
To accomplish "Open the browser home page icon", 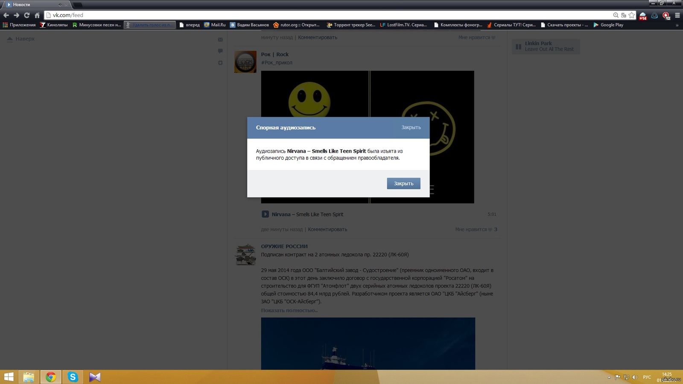I will tap(37, 15).
